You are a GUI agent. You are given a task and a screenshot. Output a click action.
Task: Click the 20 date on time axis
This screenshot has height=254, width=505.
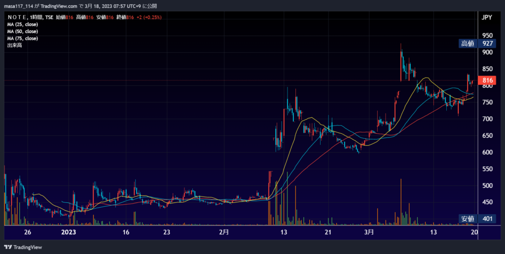(x=474, y=232)
